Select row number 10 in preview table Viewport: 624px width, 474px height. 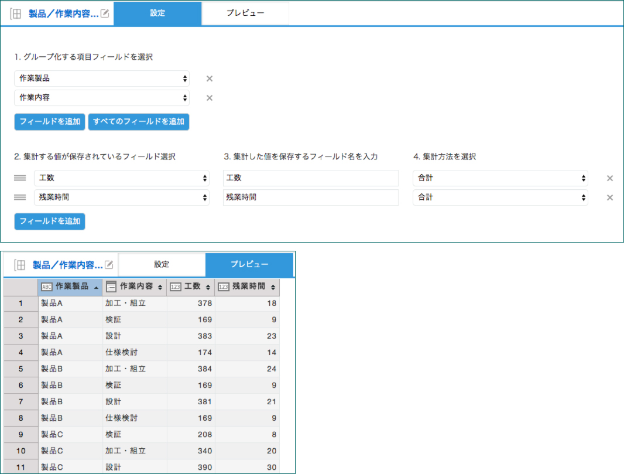[x=20, y=451]
